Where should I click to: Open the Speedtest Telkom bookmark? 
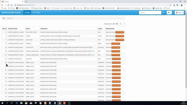(x=37, y=8)
